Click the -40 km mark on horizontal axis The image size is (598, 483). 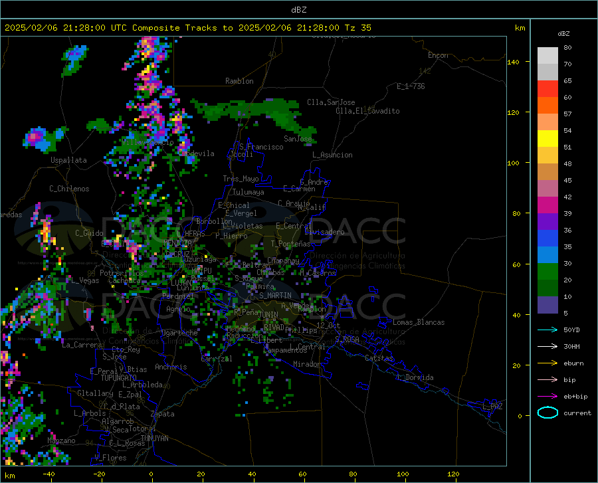coord(49,474)
